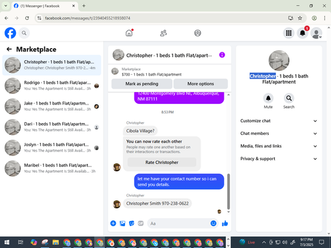Click the Mark as pending button
The image size is (331, 248).
(x=142, y=84)
